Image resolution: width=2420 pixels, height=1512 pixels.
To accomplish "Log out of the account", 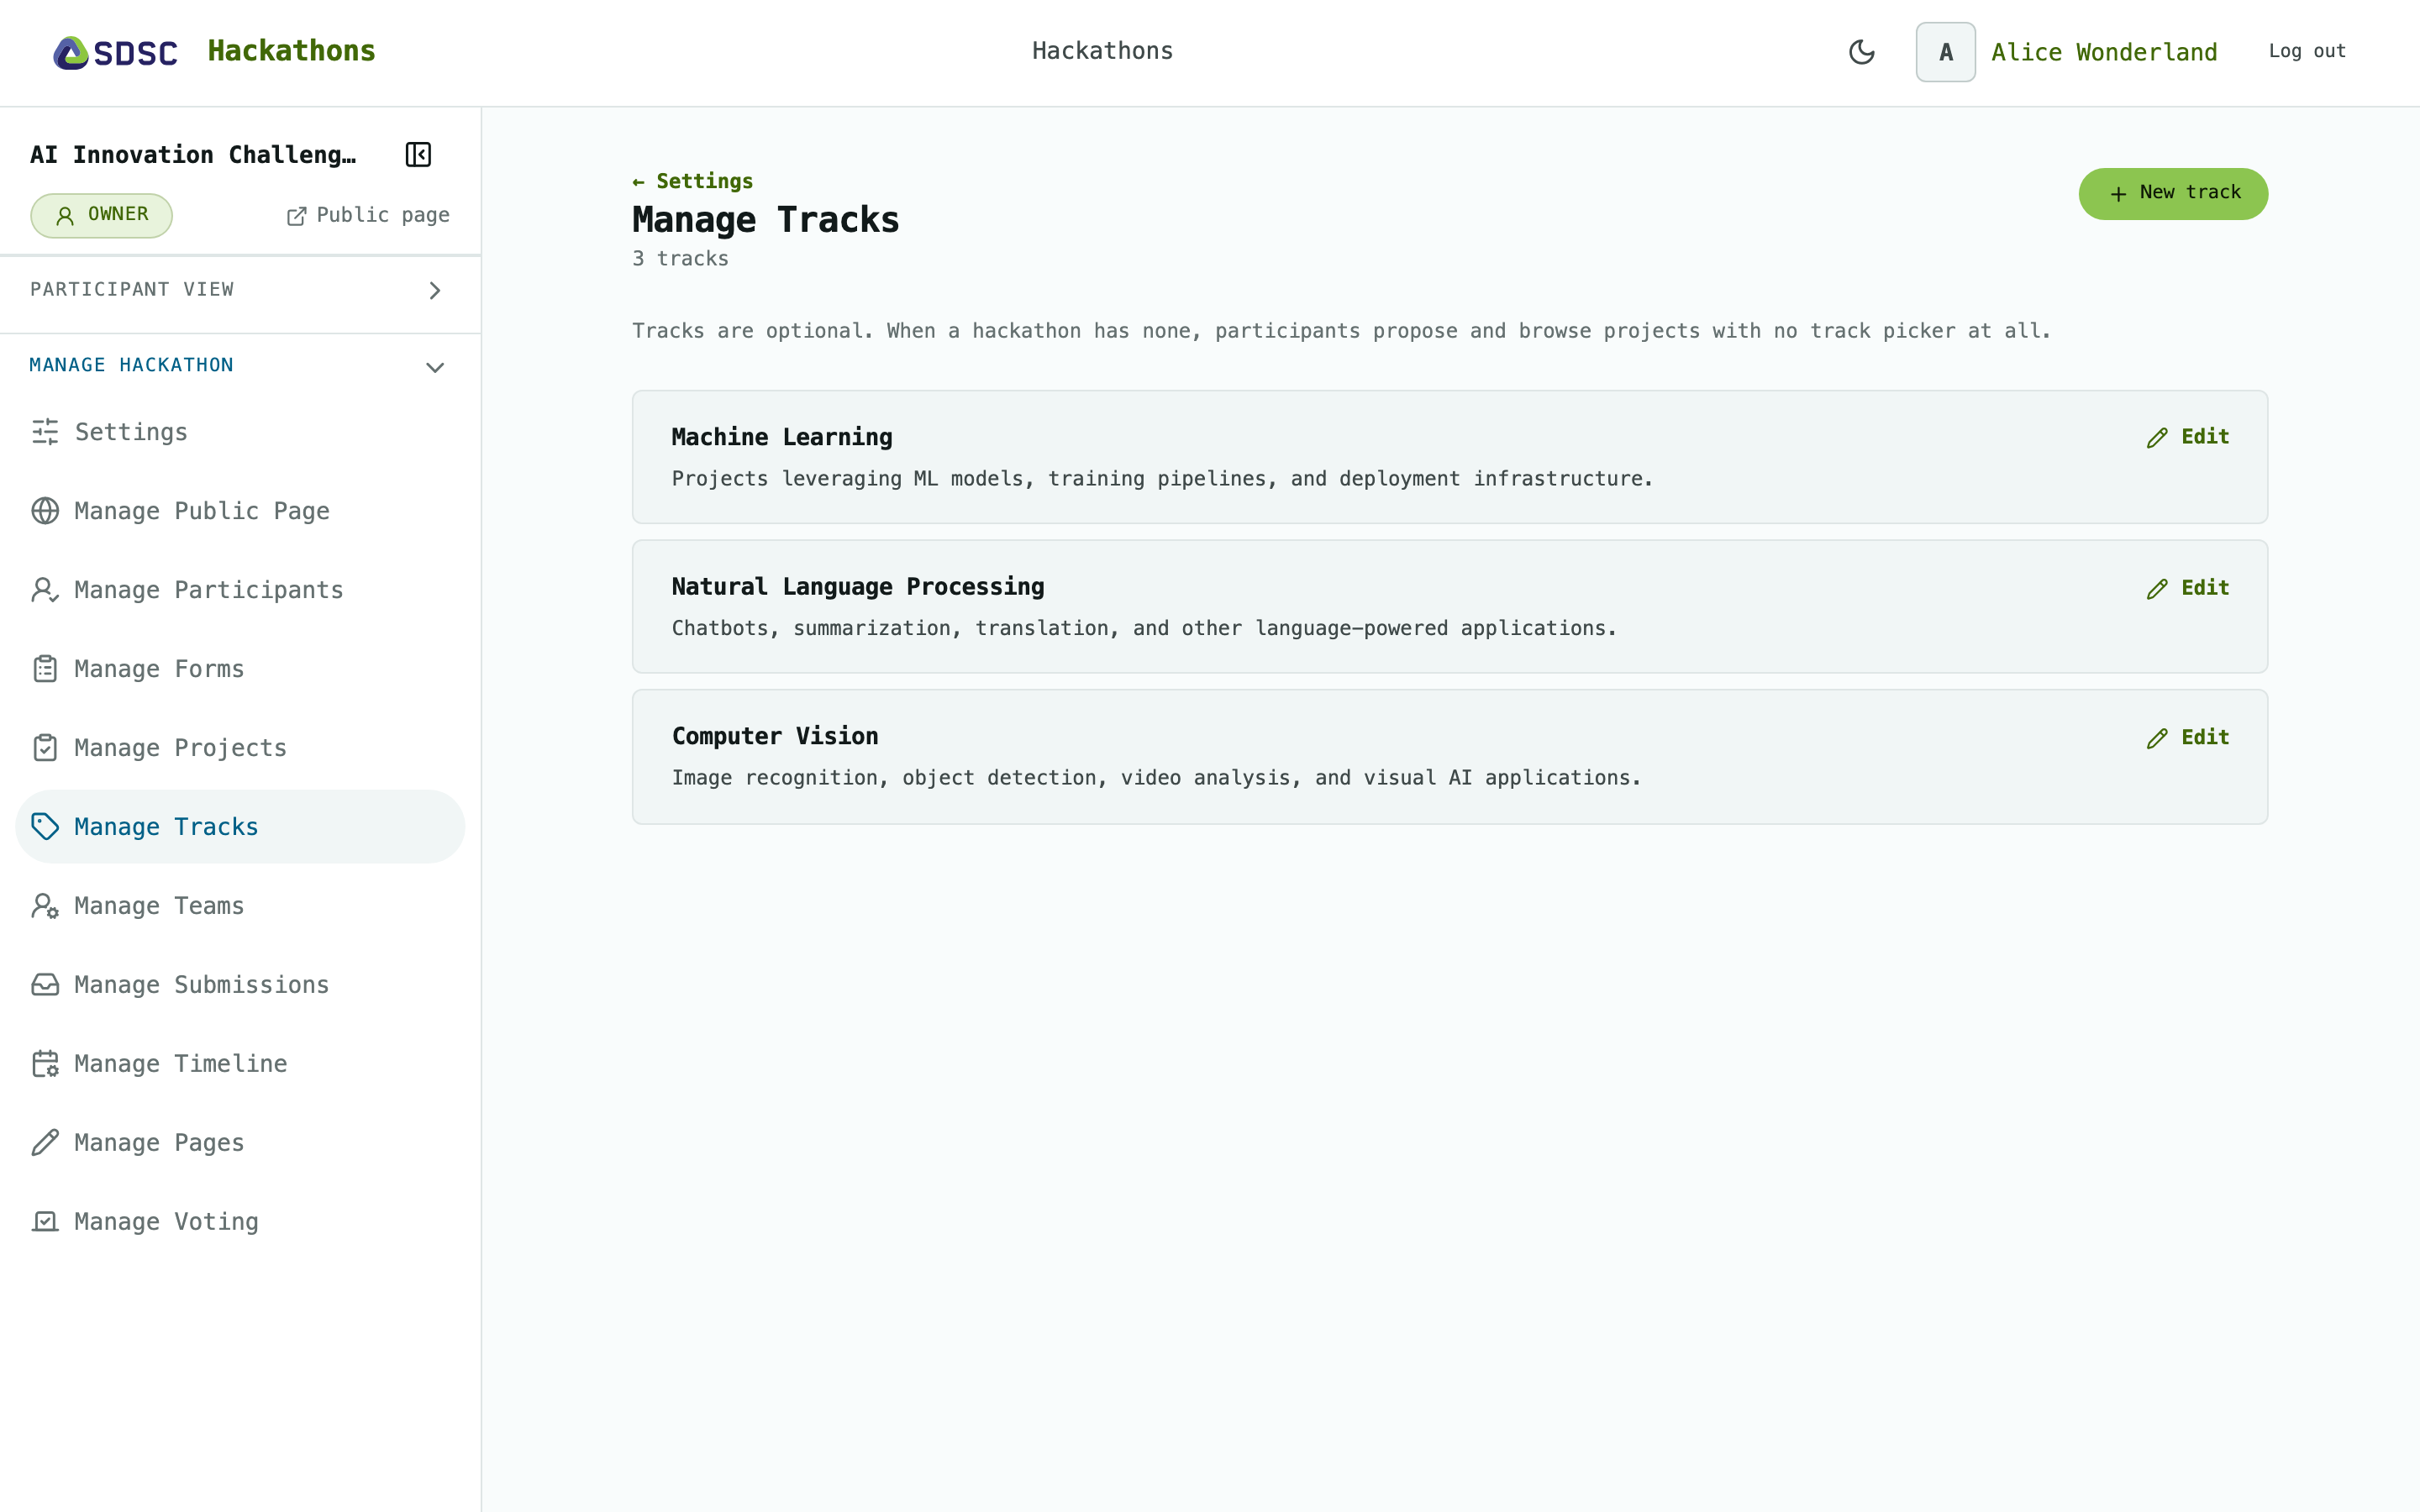I will [x=2307, y=51].
